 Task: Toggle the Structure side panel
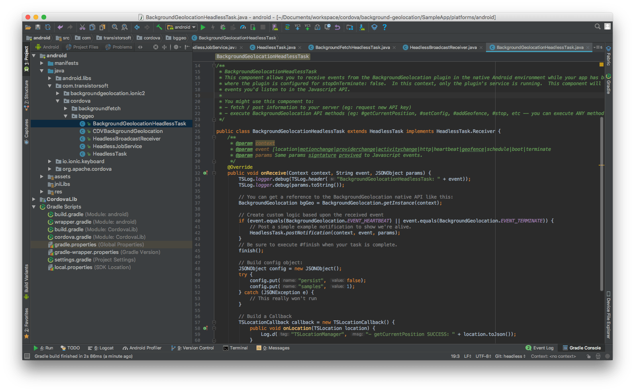tap(26, 95)
